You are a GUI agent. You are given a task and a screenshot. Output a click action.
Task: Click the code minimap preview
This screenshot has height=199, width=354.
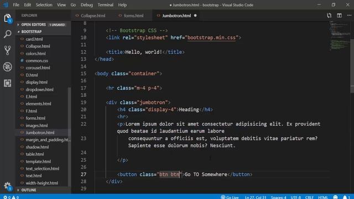pyautogui.click(x=340, y=36)
